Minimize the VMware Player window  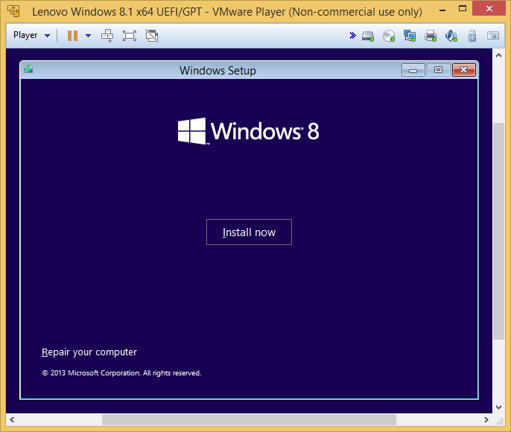coord(442,10)
